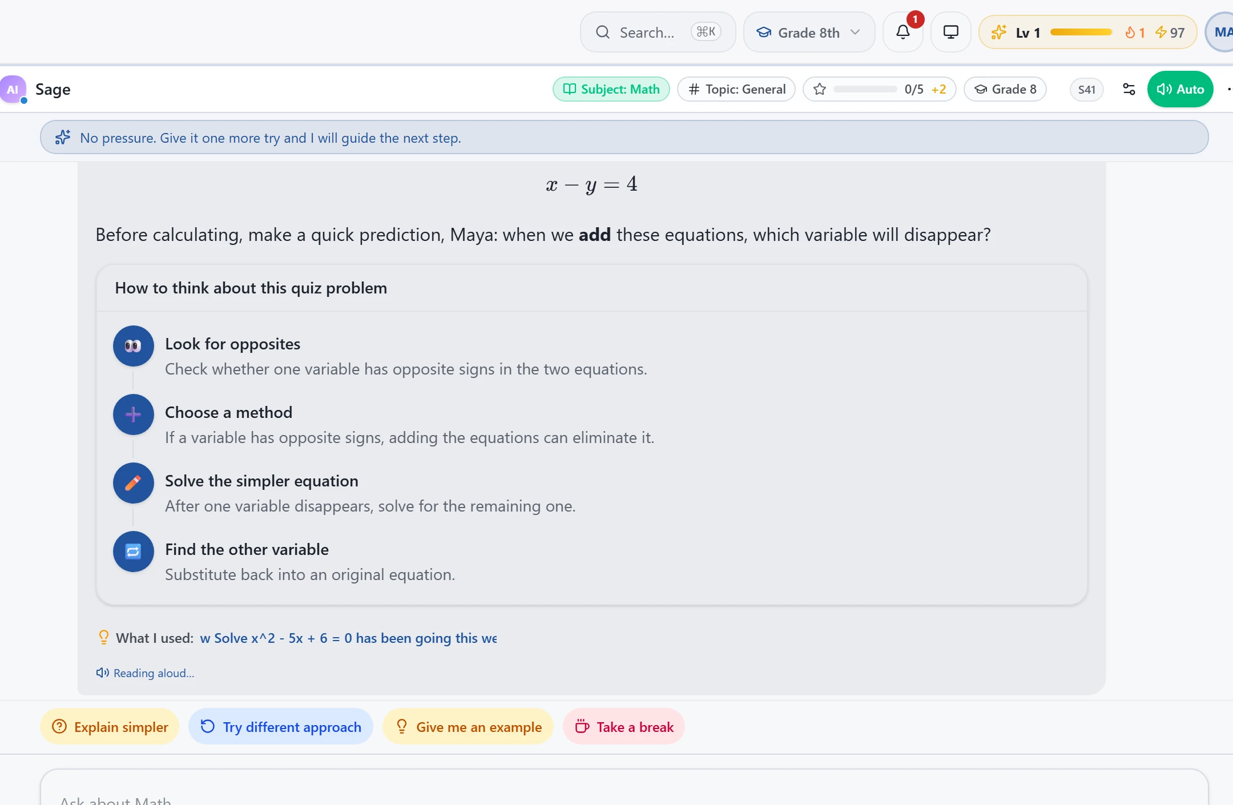Click Explain simpler button
Image resolution: width=1233 pixels, height=805 pixels.
[110, 727]
